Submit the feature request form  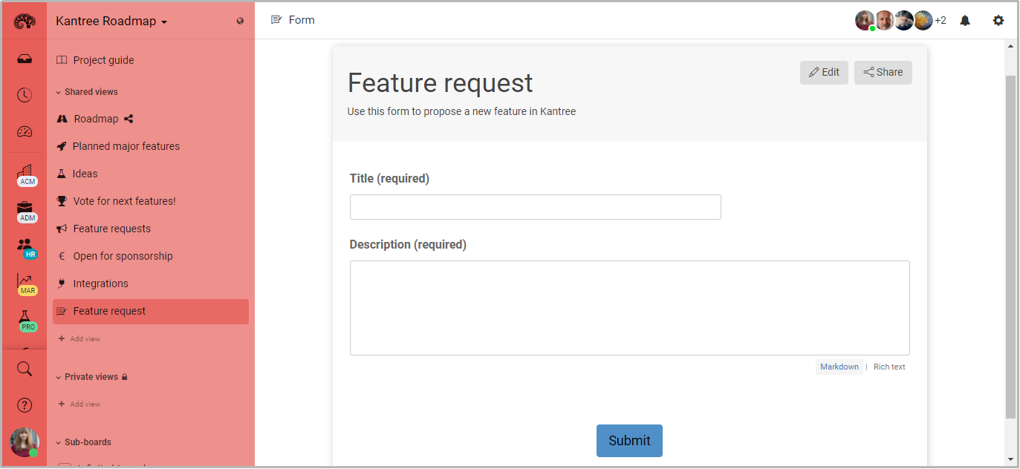pos(629,441)
